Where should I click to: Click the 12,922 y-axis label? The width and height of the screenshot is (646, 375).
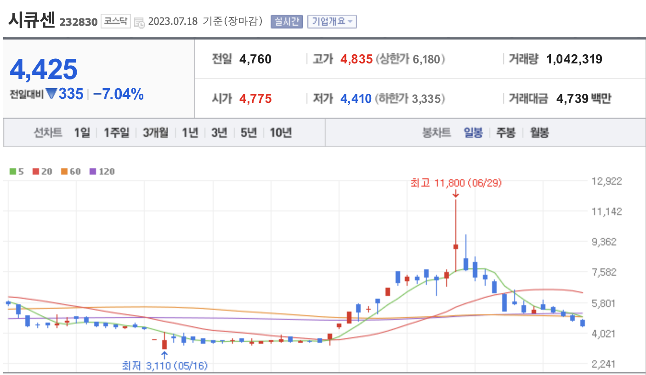(607, 181)
